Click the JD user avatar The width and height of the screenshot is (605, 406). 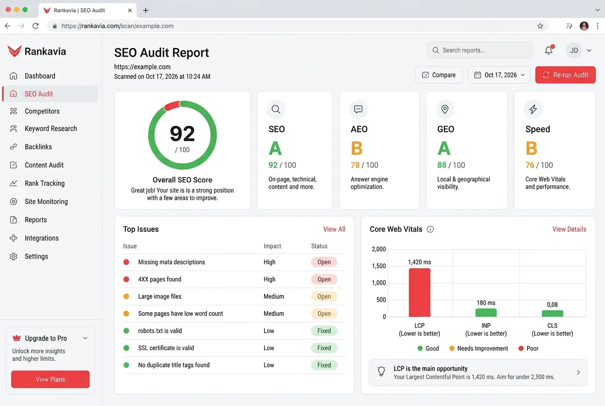tap(574, 50)
